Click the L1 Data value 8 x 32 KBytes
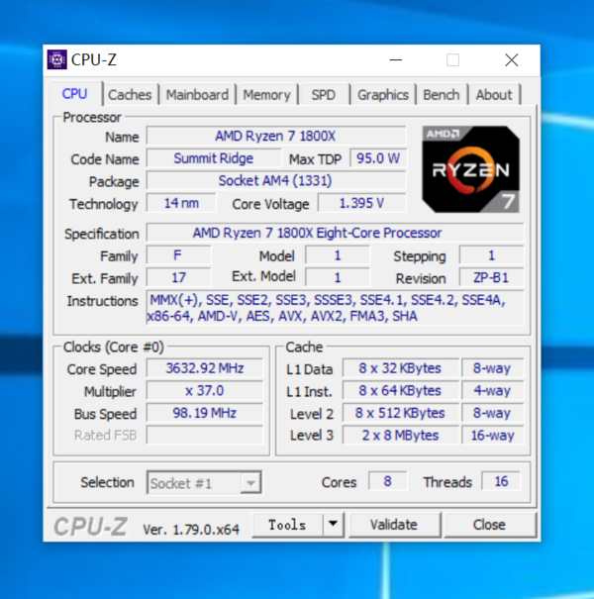Screen dimensions: 594x599 click(x=400, y=368)
